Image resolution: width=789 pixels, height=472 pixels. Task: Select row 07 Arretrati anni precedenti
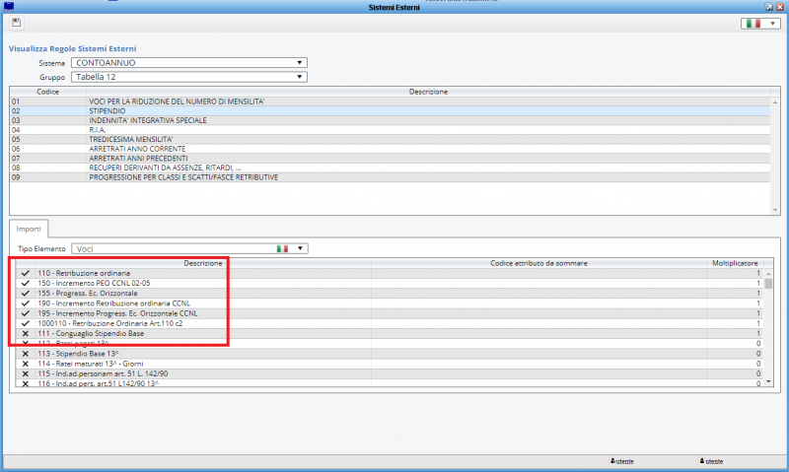(x=390, y=159)
